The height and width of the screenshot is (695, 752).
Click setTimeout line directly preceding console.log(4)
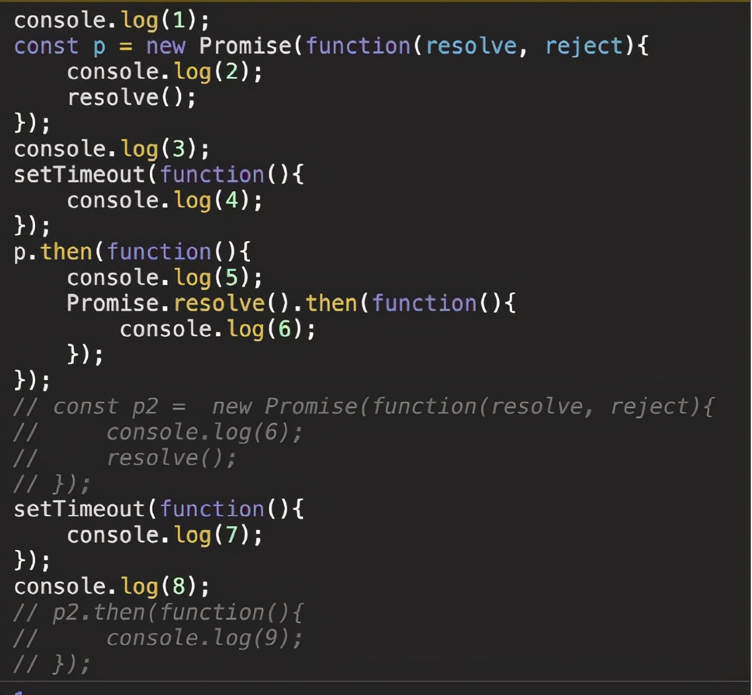click(x=159, y=174)
